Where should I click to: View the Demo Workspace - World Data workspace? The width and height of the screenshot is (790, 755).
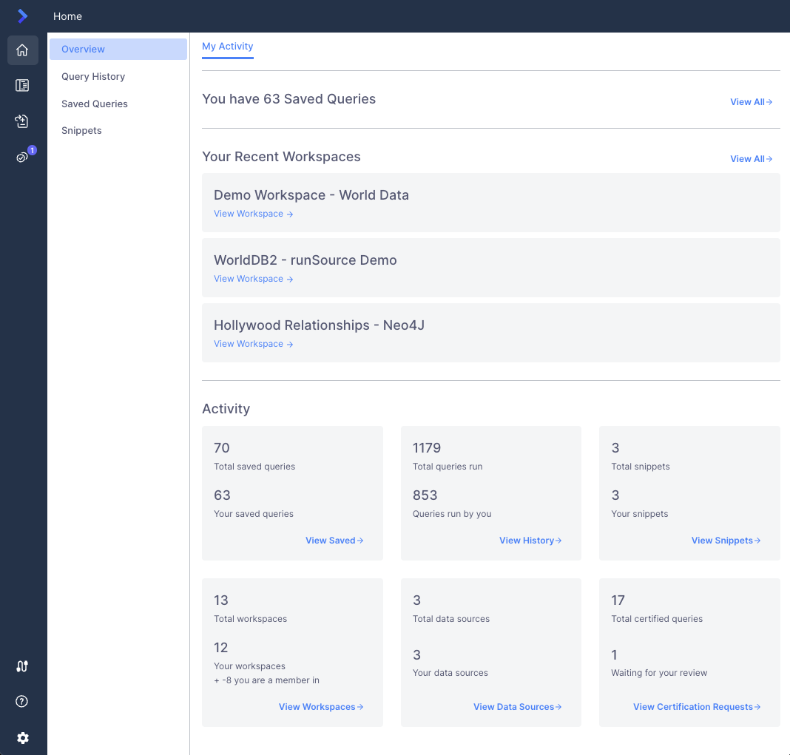pos(253,214)
